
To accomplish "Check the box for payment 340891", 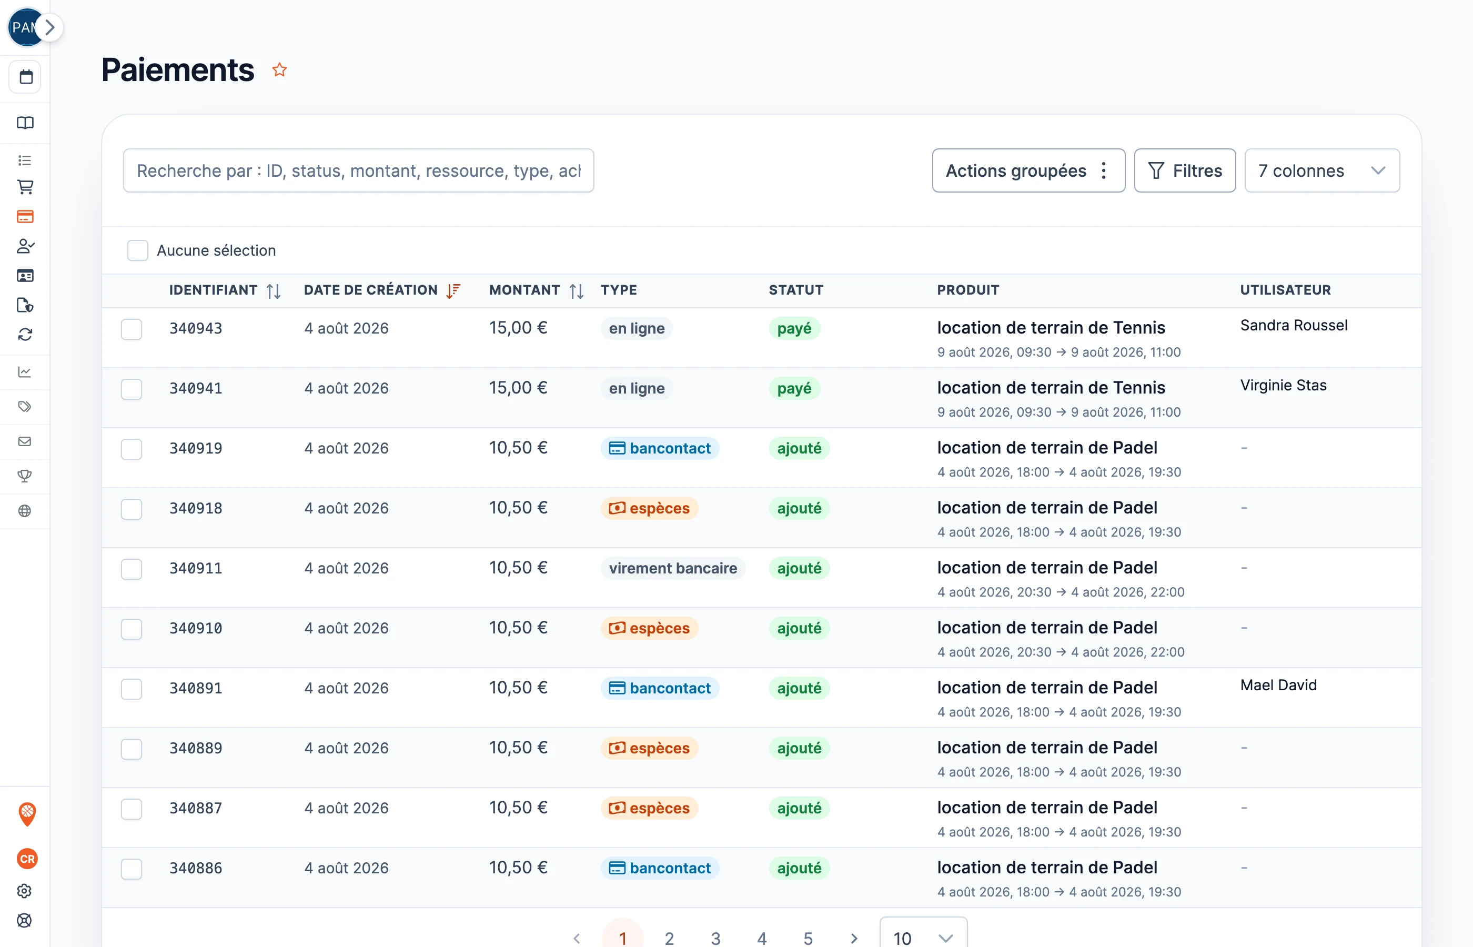I will [x=132, y=689].
